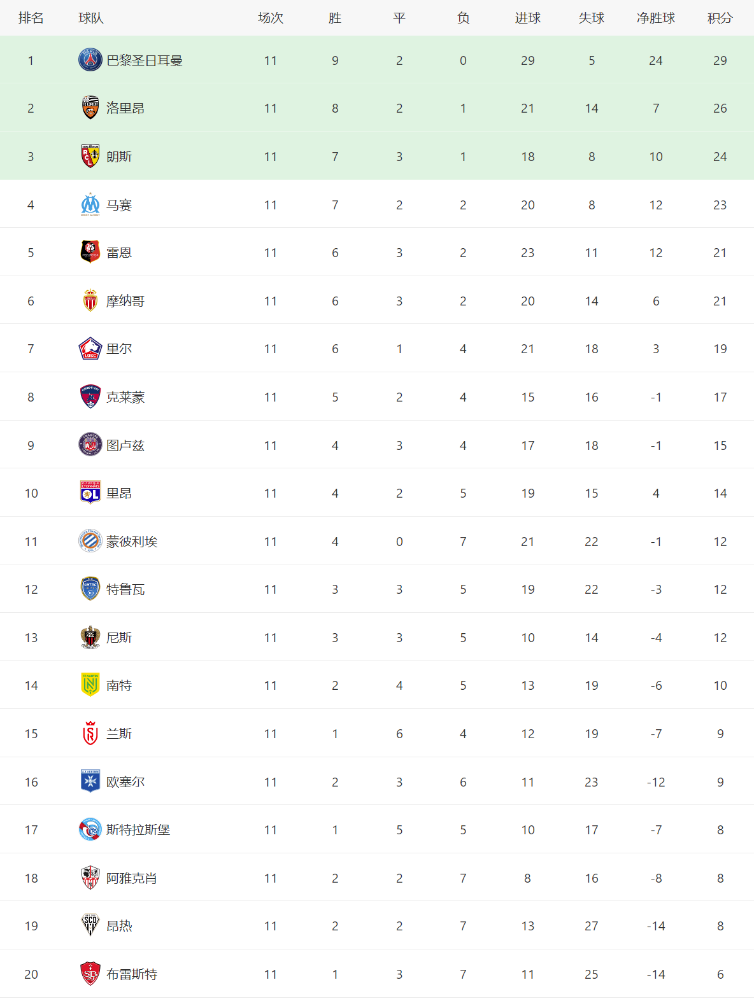Image resolution: width=754 pixels, height=1008 pixels.
Task: Click the Lorient club logo
Action: 90,108
